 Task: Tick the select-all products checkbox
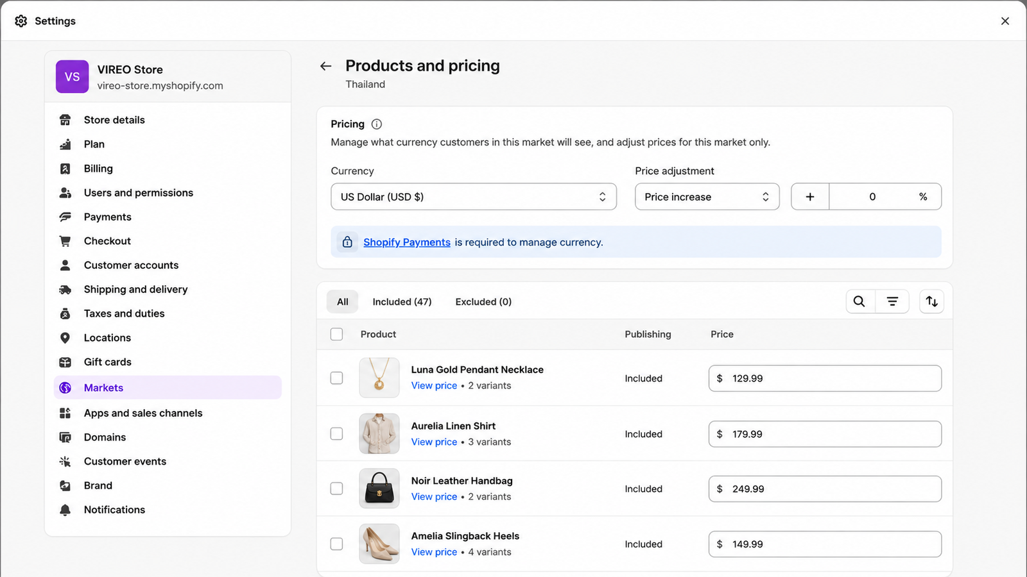[336, 334]
